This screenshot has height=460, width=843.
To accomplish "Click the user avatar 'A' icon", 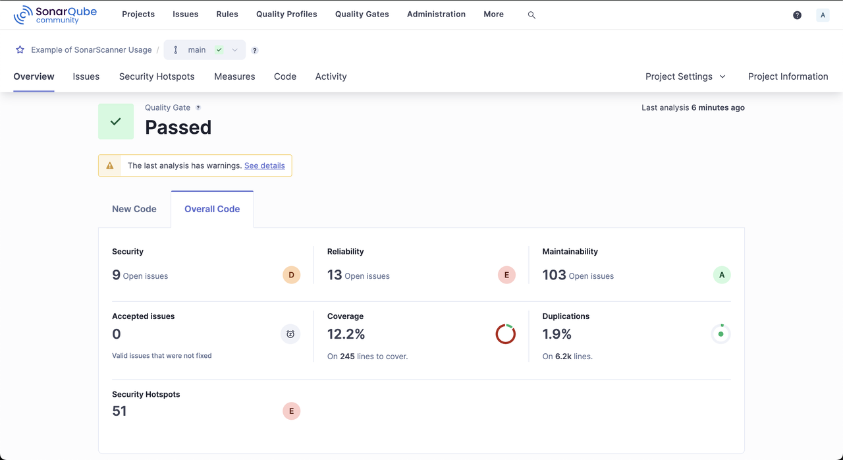I will [823, 15].
